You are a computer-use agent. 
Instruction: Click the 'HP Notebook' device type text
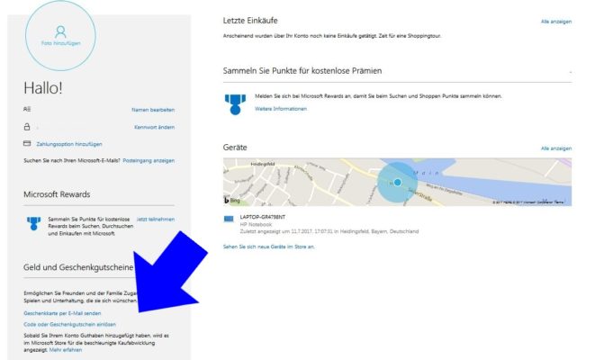coord(256,225)
